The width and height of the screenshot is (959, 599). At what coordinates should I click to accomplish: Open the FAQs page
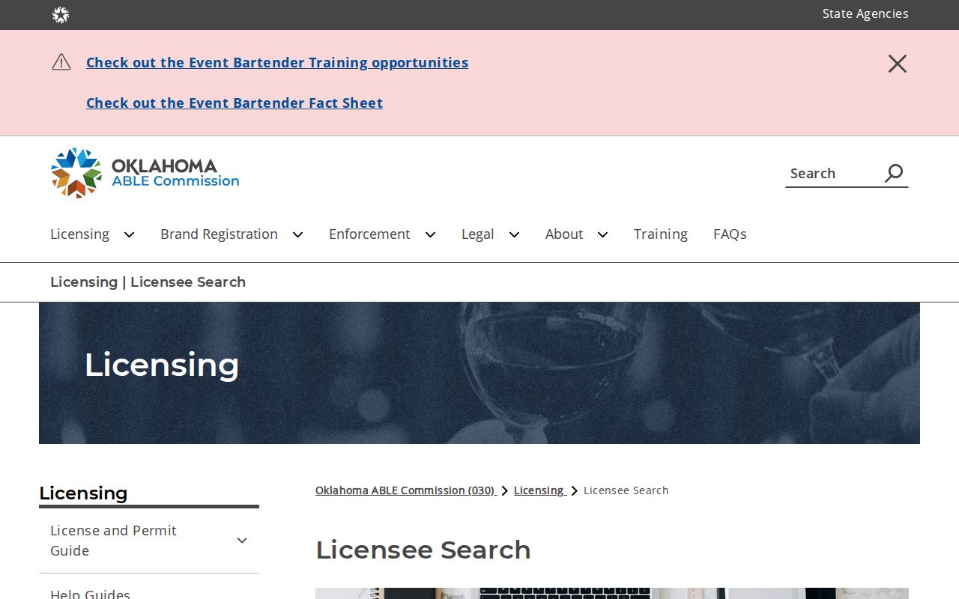730,234
